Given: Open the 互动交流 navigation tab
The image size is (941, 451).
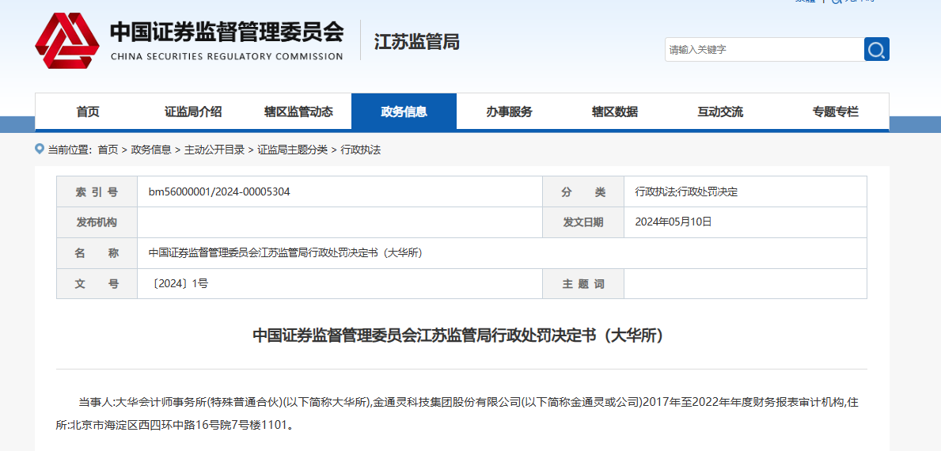Looking at the screenshot, I should [719, 112].
